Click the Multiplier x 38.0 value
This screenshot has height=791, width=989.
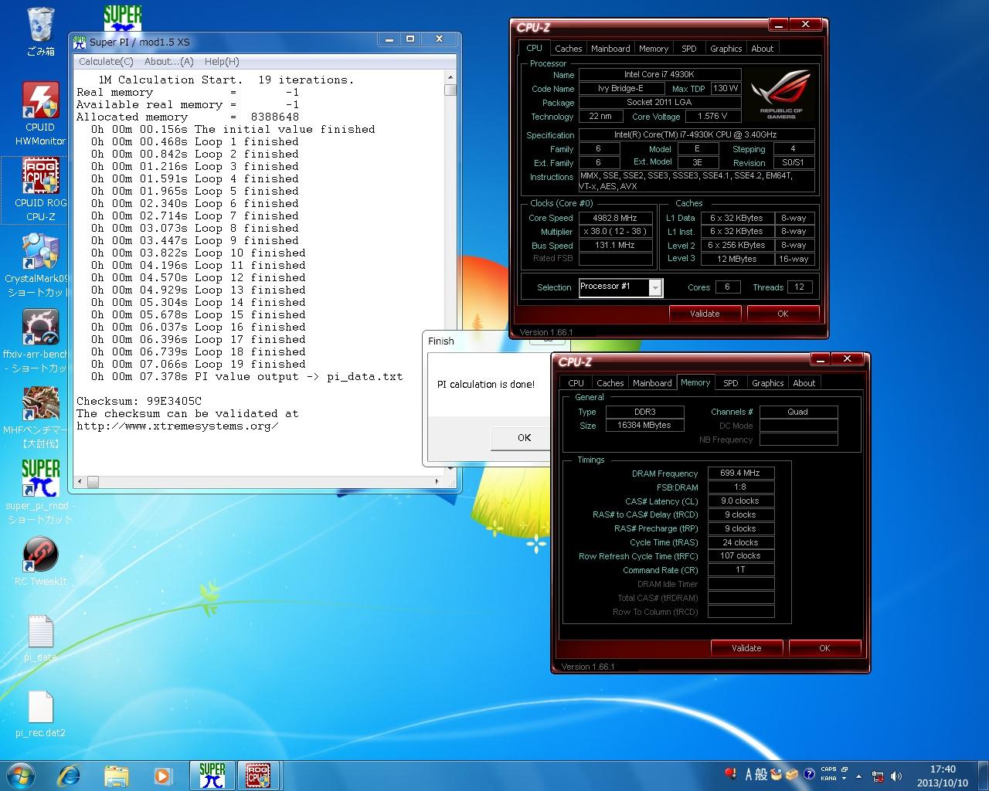coord(615,232)
